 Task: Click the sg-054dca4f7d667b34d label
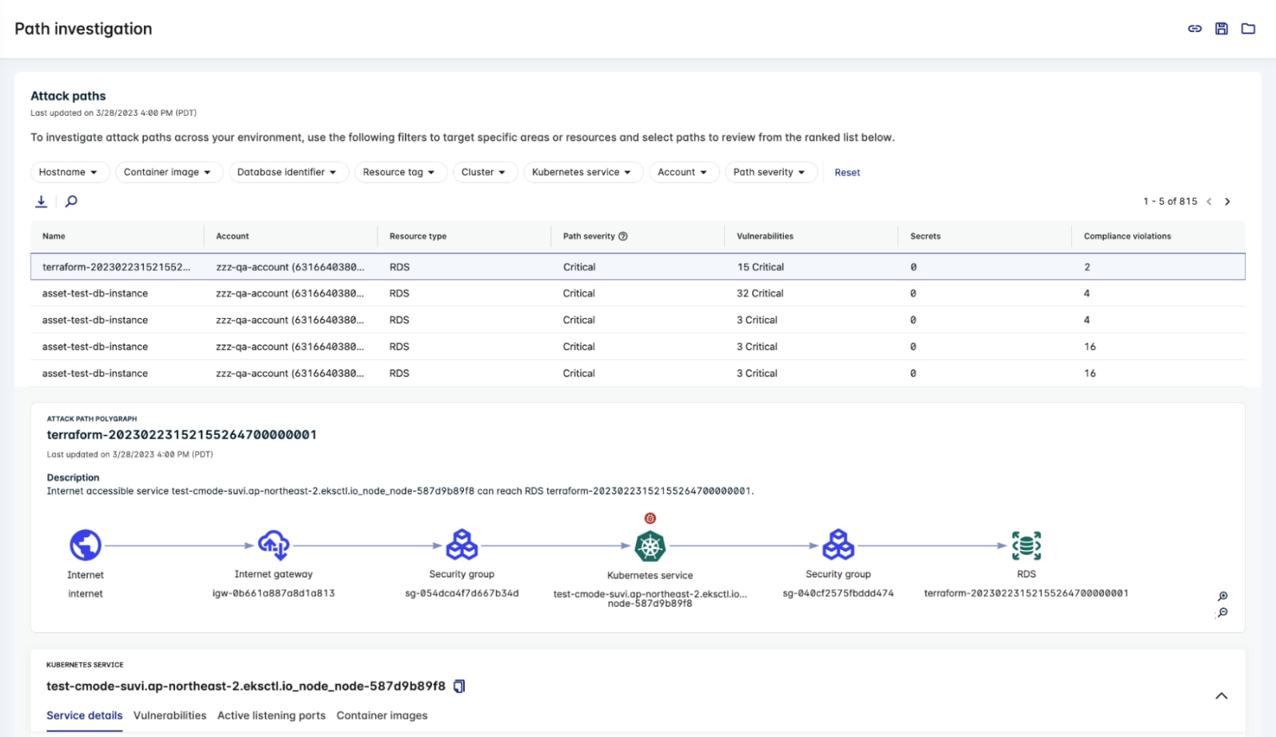(x=462, y=593)
